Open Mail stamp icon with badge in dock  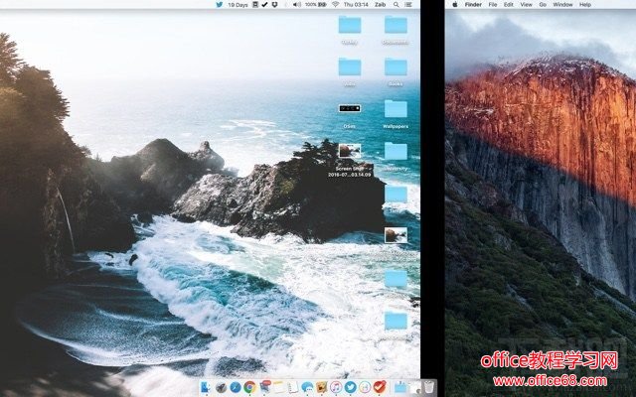265,387
